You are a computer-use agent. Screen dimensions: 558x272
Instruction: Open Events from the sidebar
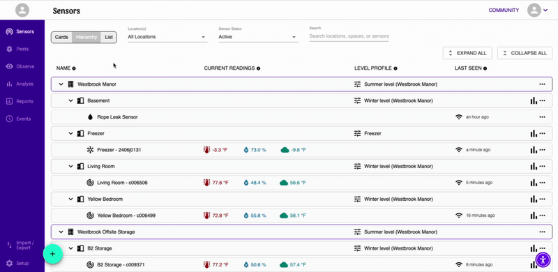coord(18,119)
